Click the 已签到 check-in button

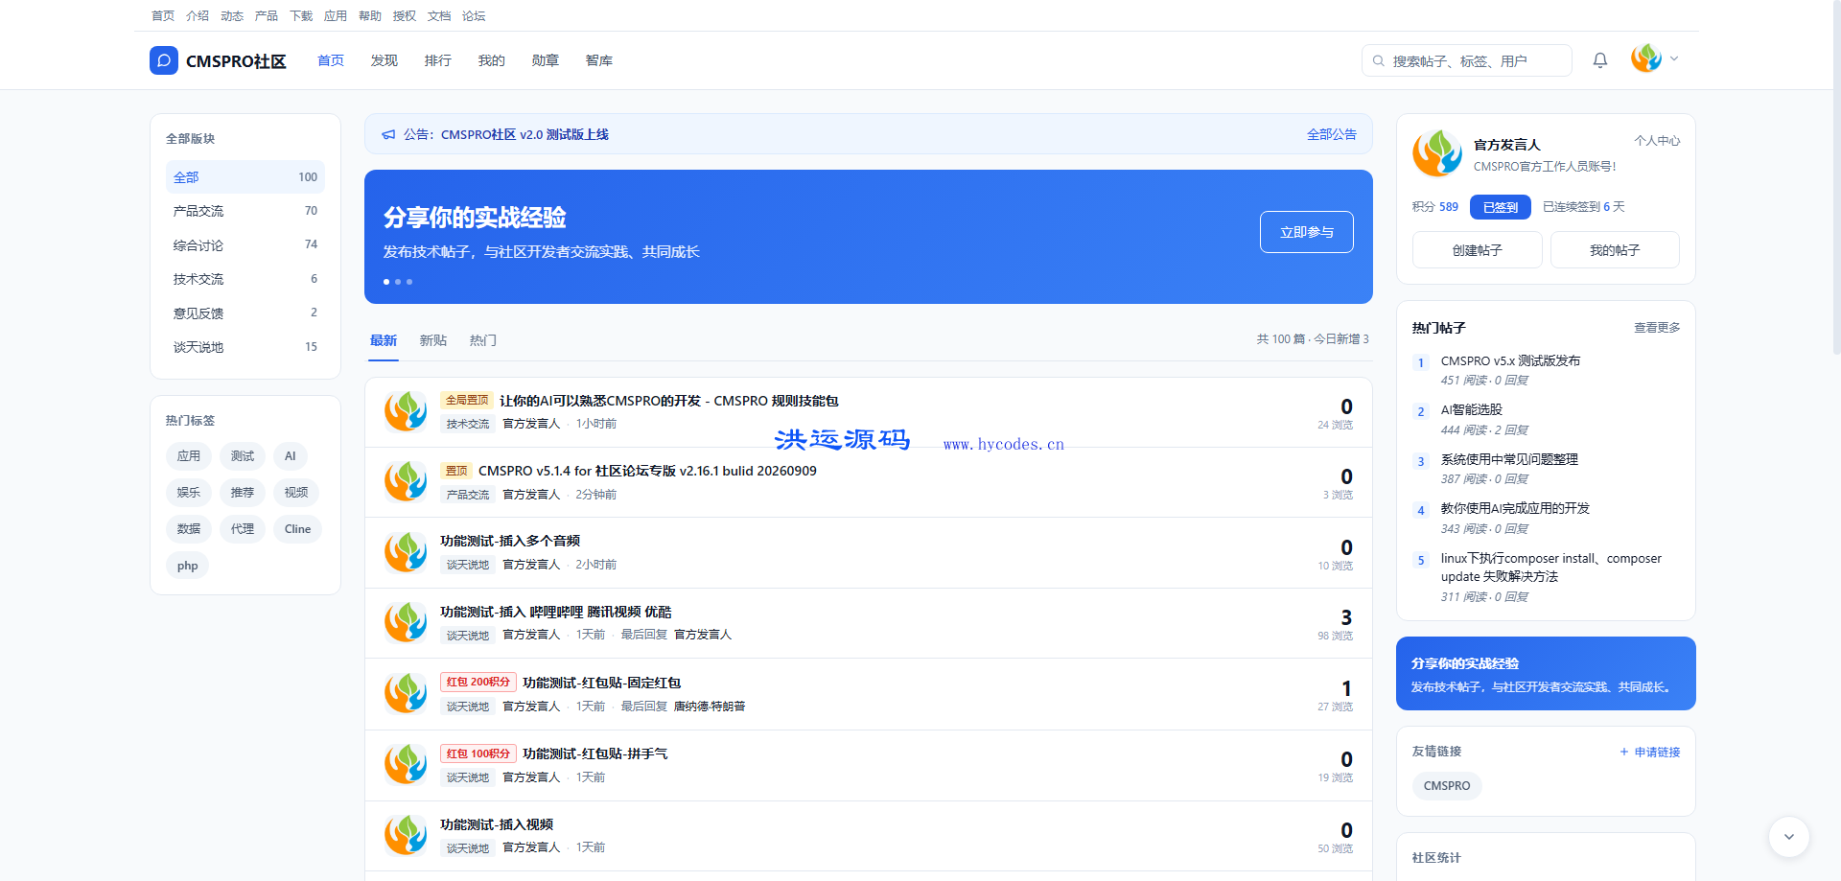click(1501, 207)
